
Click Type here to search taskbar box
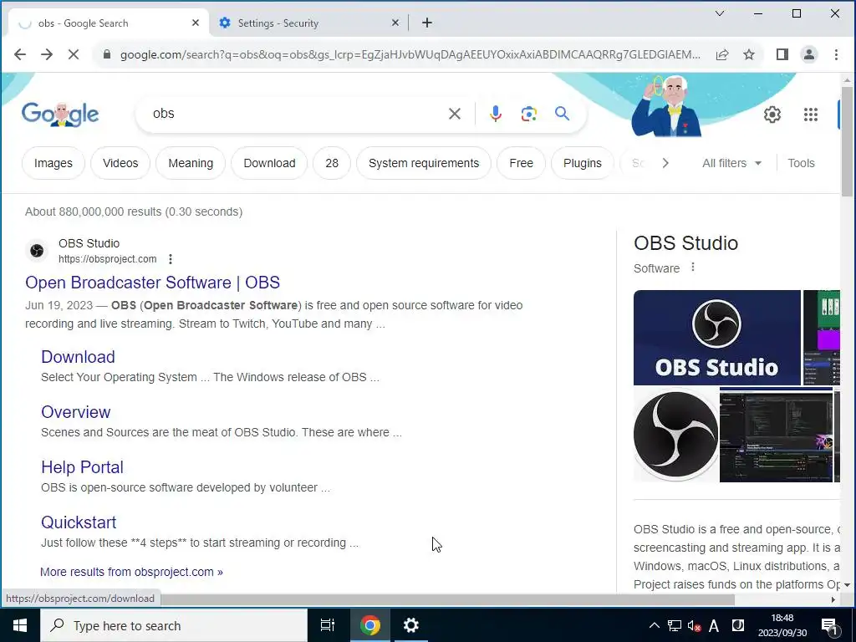[174, 625]
